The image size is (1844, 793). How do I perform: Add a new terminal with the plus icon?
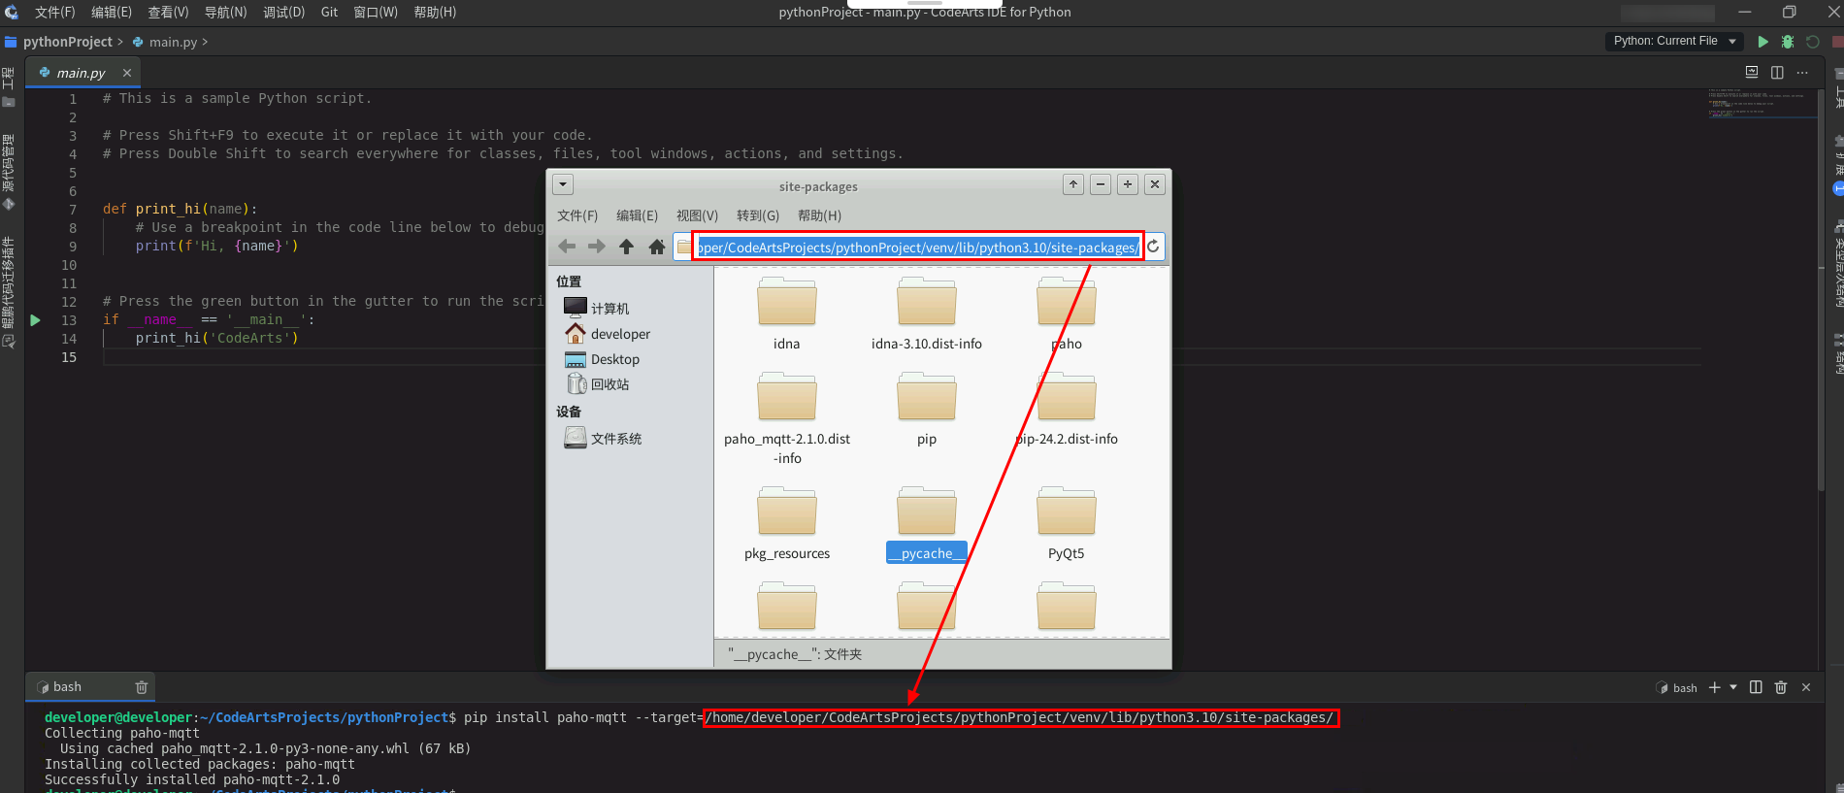point(1714,687)
